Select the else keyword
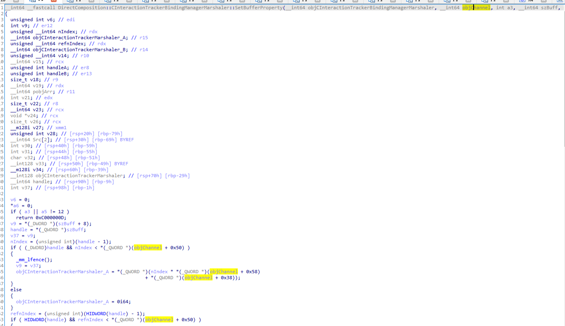 16,290
